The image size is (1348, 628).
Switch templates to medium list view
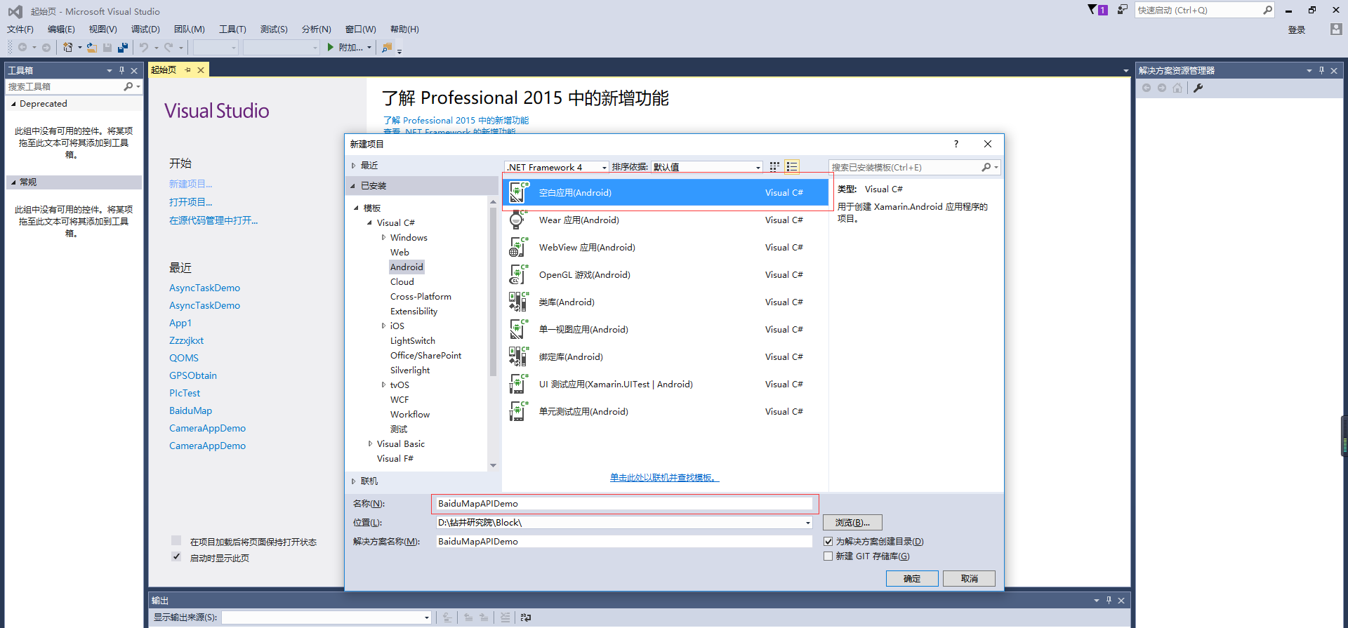[x=792, y=166]
